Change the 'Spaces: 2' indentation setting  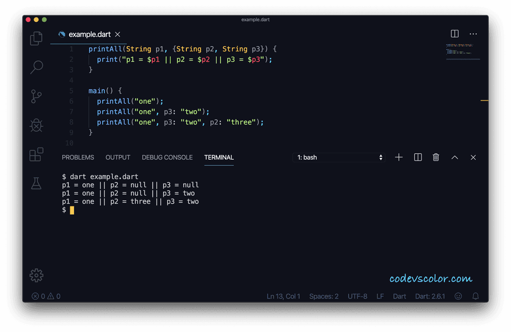(324, 296)
